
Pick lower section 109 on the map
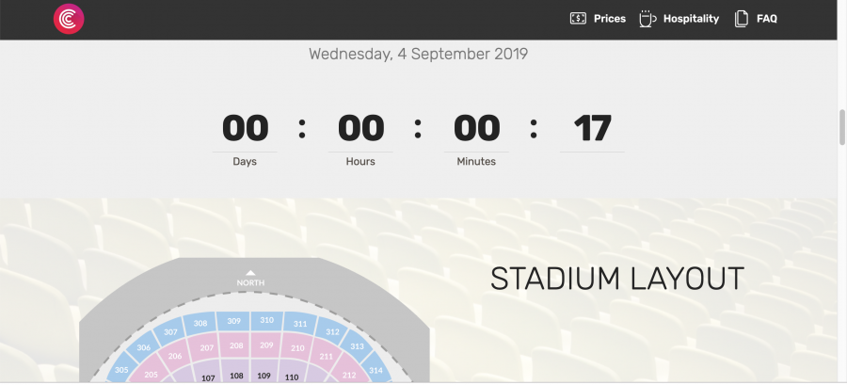coord(264,376)
